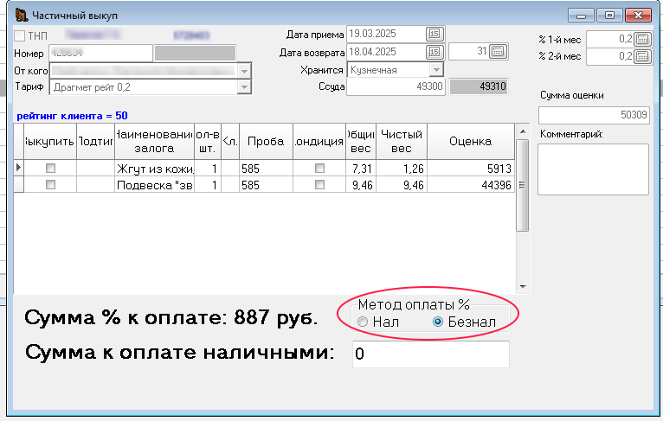Click the row selector arrow of first row

(18, 168)
